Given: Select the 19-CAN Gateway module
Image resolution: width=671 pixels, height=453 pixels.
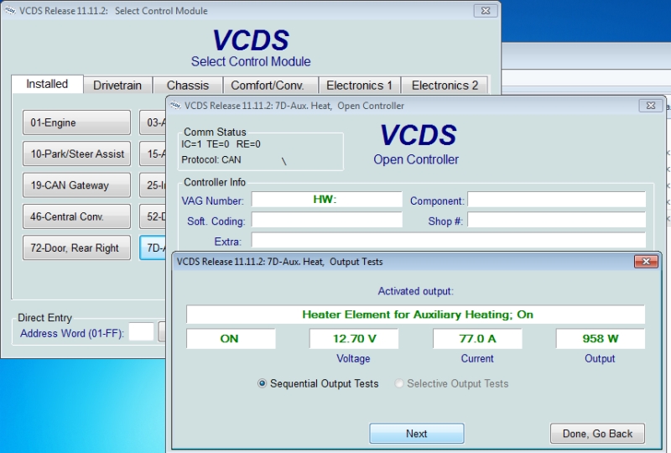Looking at the screenshot, I should tap(76, 185).
